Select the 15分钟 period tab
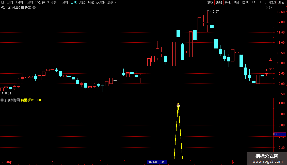The width and height of the screenshot is (287, 165). [x=40, y=2]
